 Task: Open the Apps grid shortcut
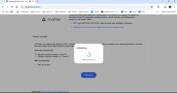5,12
